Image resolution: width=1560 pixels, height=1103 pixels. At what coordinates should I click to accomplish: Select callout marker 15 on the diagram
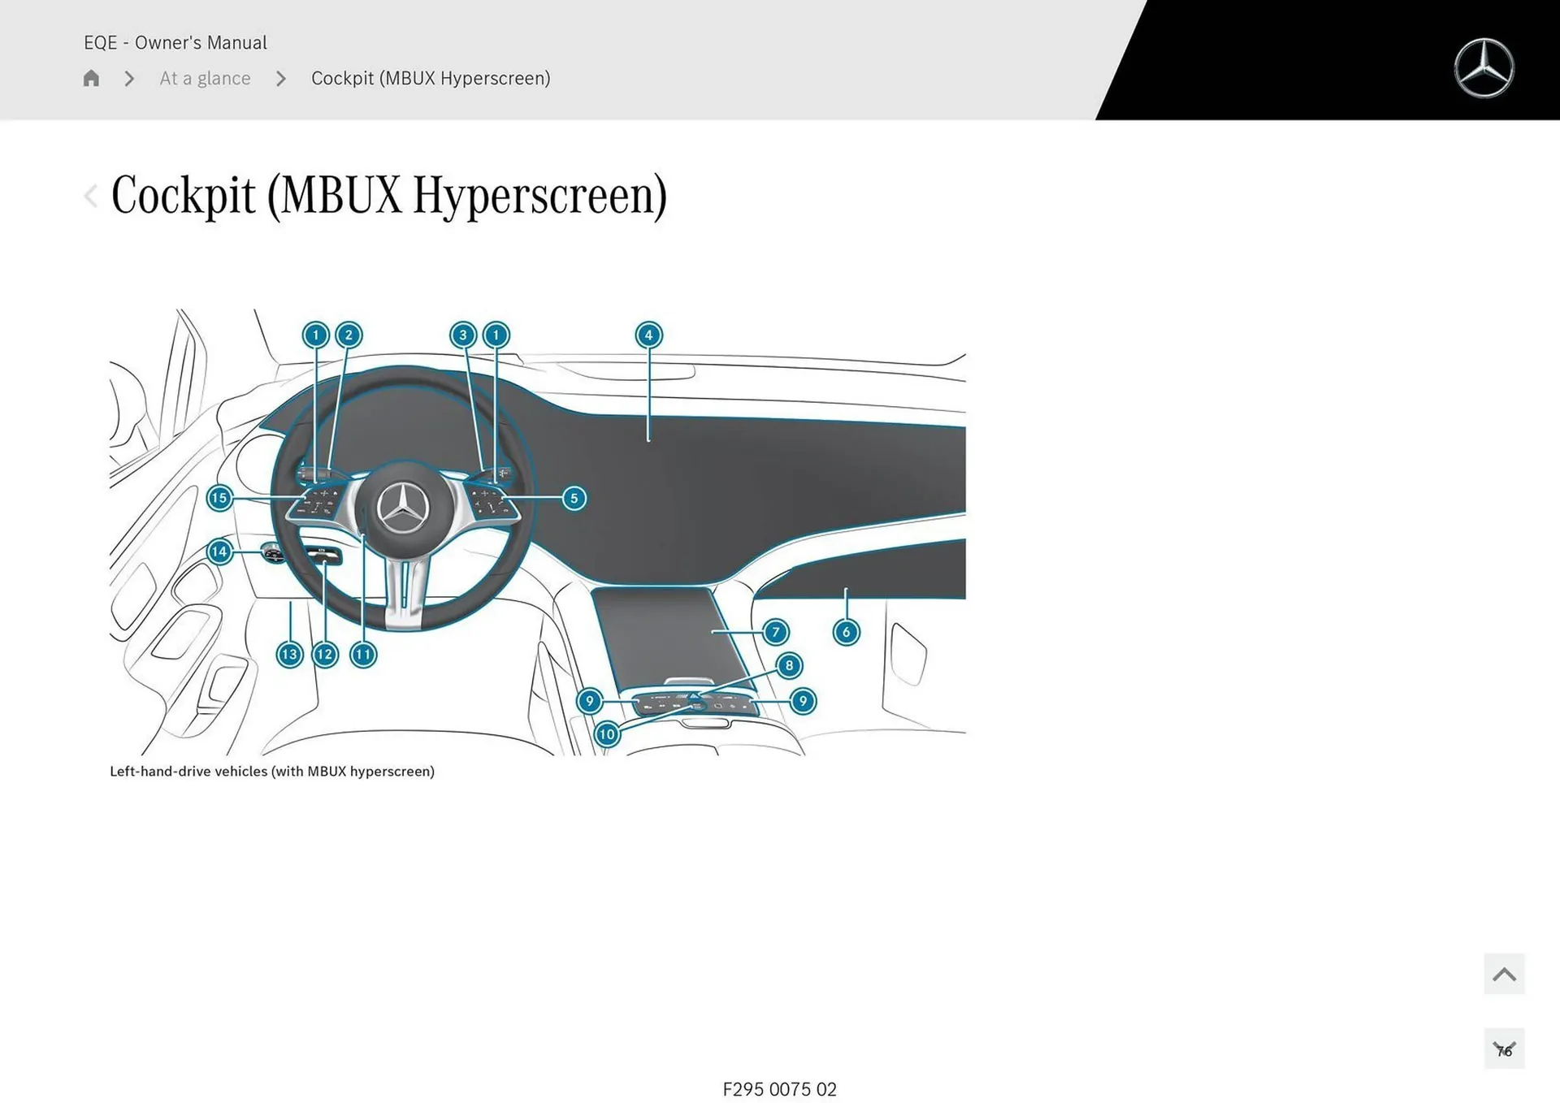coord(219,498)
